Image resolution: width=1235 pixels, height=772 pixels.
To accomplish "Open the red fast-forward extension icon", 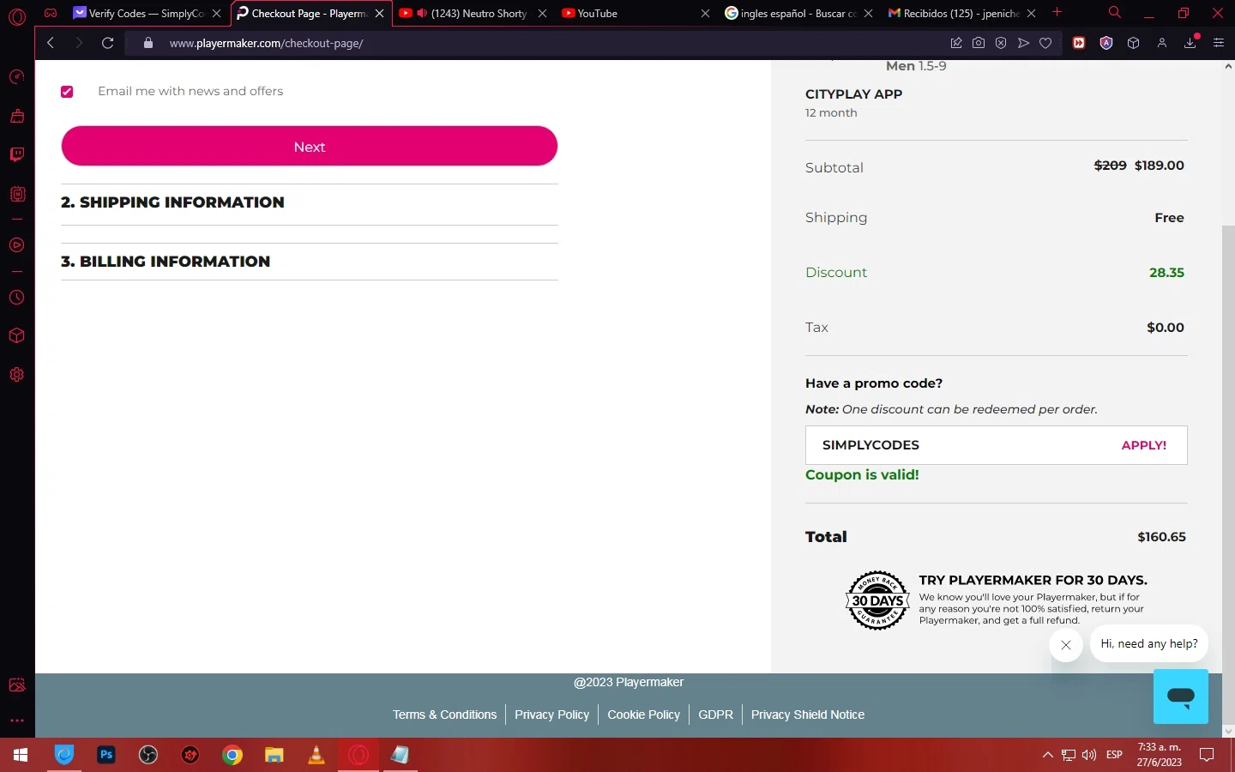I will (x=1079, y=43).
